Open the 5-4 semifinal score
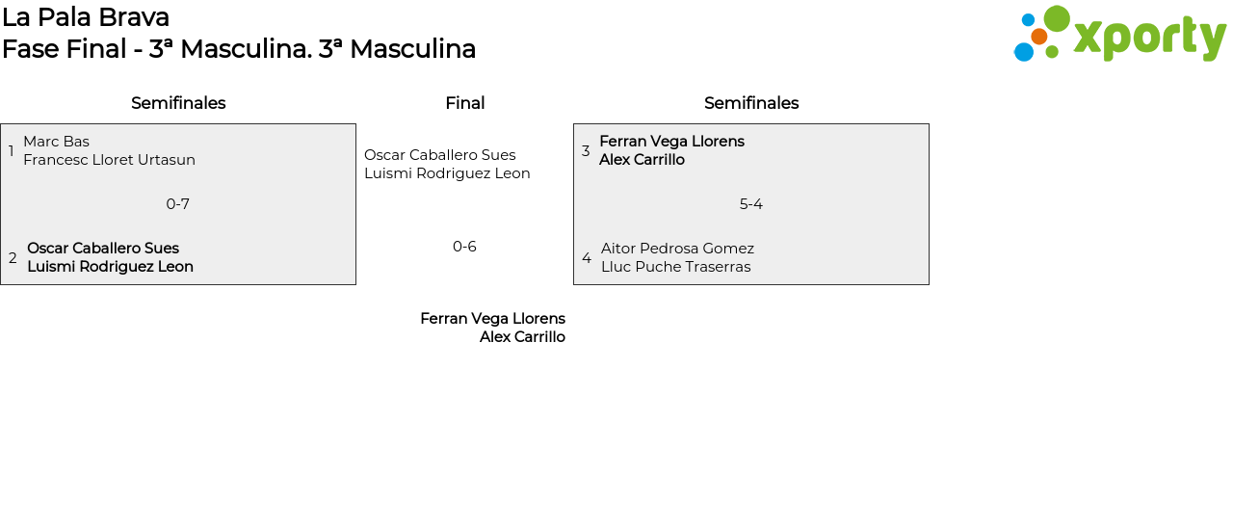1233x527 pixels. tap(751, 204)
